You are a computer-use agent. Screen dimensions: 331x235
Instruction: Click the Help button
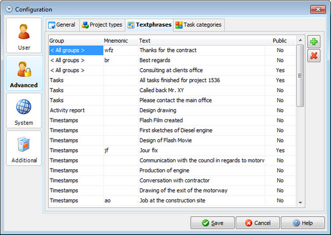point(303,222)
